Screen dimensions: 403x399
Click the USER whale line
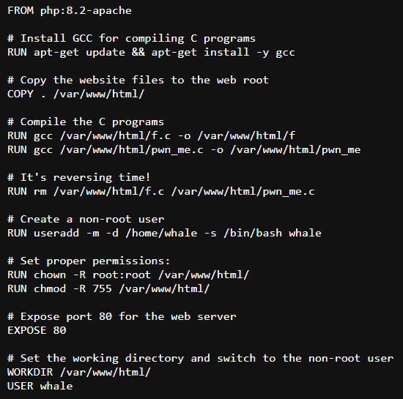click(40, 386)
